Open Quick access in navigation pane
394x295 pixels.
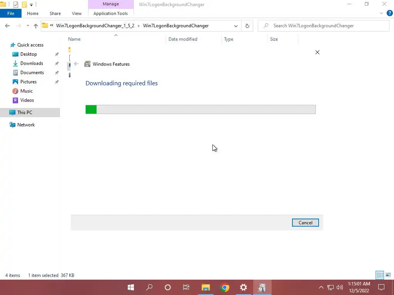coord(30,45)
